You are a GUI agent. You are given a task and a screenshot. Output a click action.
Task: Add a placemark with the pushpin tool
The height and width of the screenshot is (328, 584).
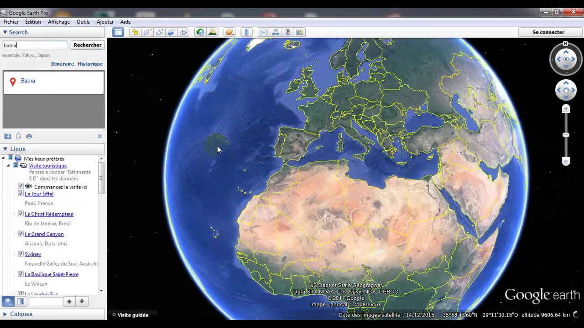(135, 32)
